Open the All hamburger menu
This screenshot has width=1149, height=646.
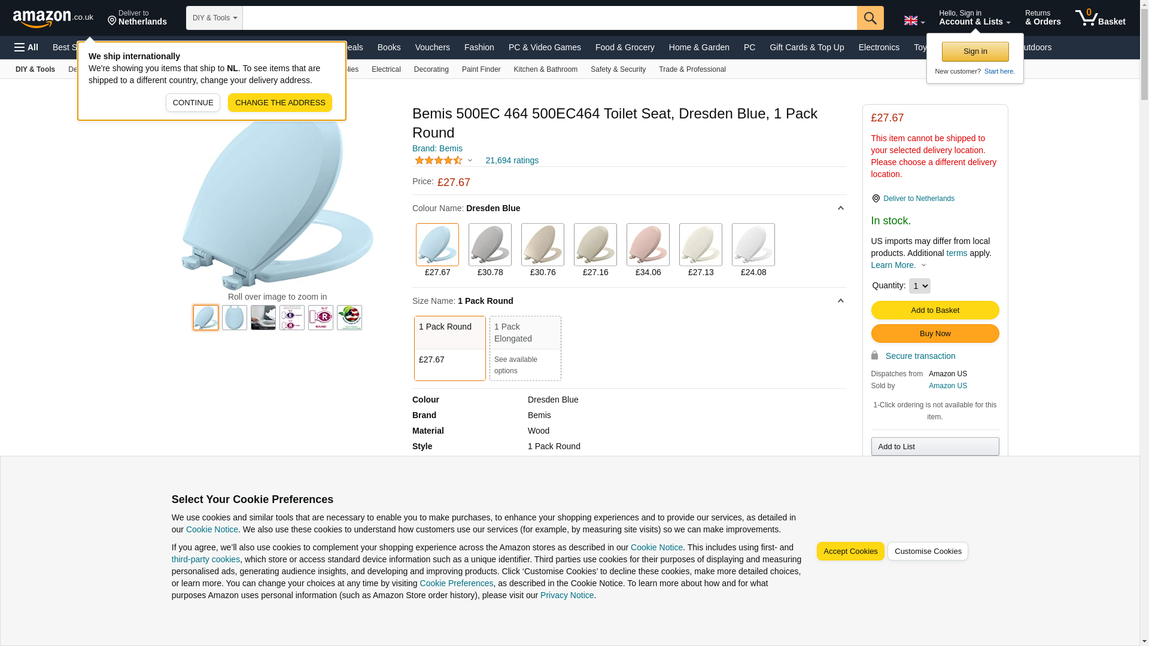pos(26,47)
